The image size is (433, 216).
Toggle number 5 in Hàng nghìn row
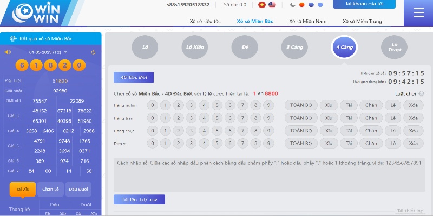pos(217,105)
